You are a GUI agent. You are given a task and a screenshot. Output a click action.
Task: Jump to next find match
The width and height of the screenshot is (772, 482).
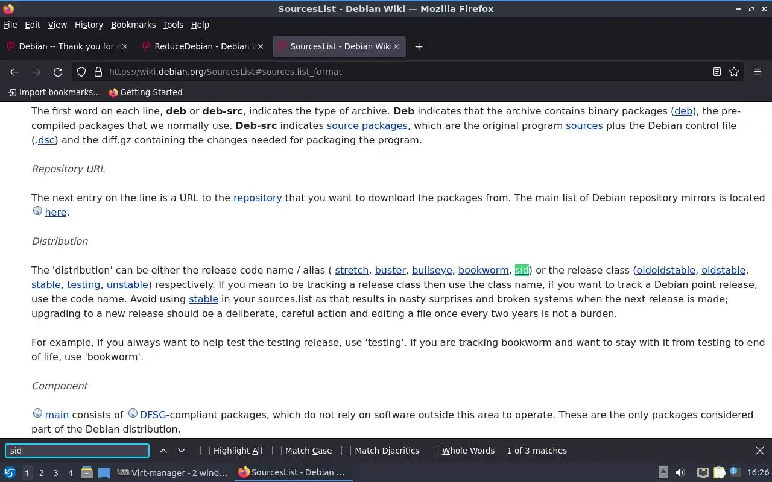pos(182,451)
